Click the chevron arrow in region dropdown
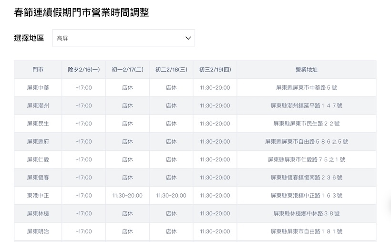 pyautogui.click(x=188, y=38)
